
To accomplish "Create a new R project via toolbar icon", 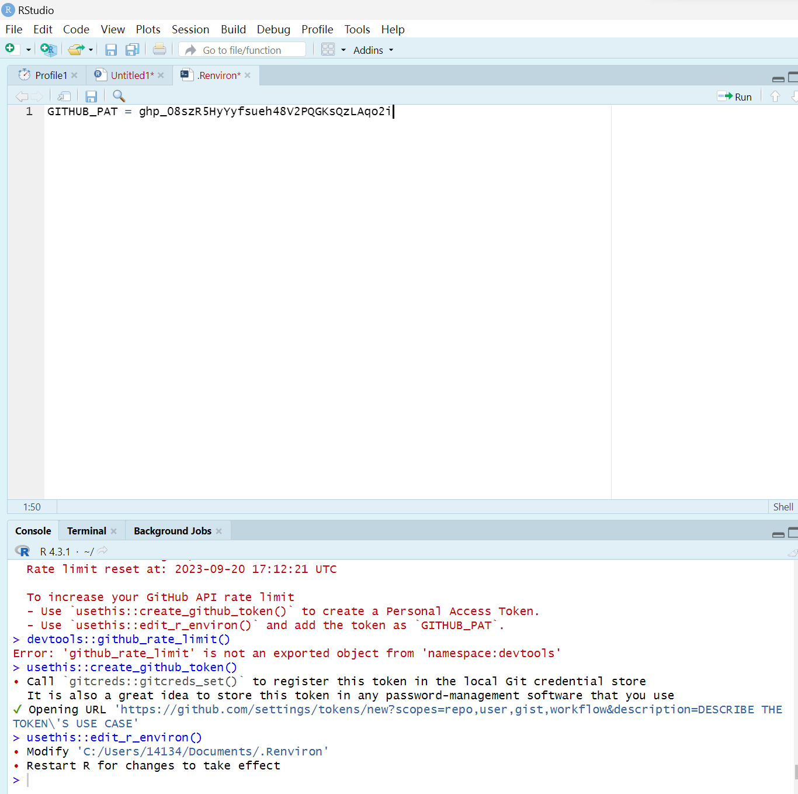I will (x=48, y=50).
